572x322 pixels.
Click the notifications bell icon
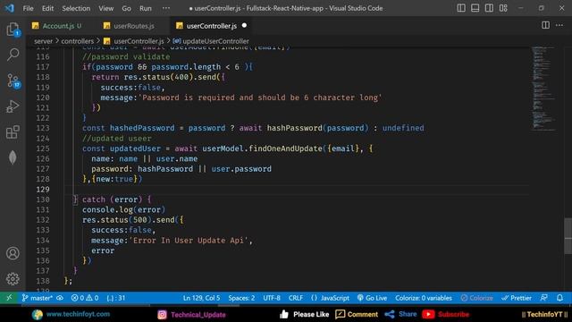coord(559,298)
